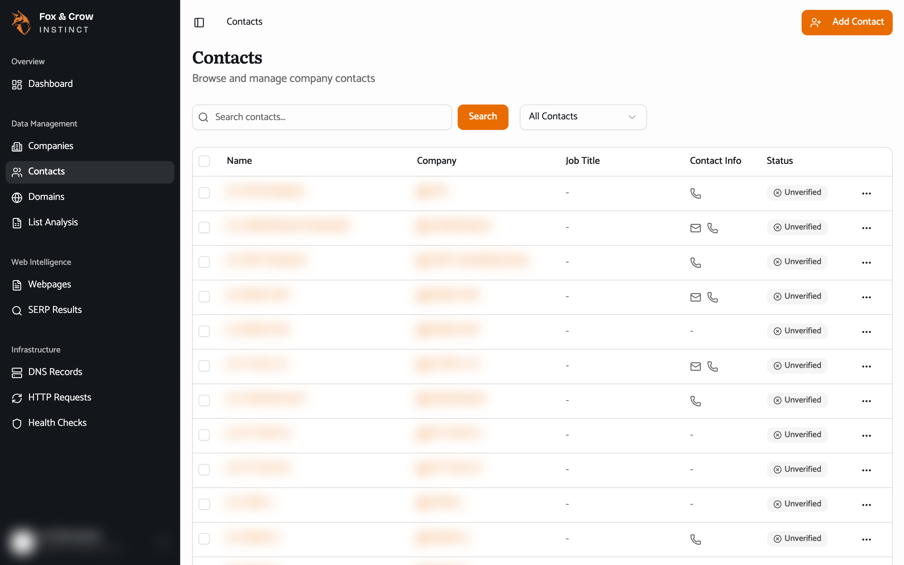Select the third contact row checkbox
This screenshot has height=565, width=904.
204,262
